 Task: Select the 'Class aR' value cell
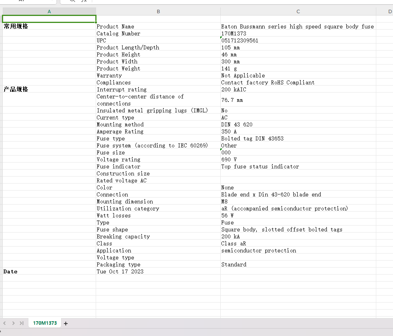pos(298,244)
